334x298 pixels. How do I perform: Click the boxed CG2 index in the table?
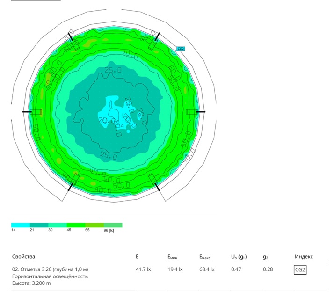tap(300, 270)
